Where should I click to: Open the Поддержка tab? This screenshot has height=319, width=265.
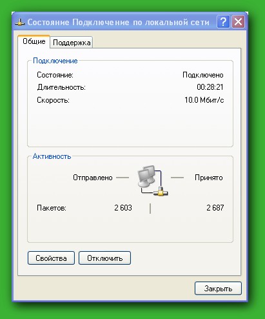pos(72,43)
